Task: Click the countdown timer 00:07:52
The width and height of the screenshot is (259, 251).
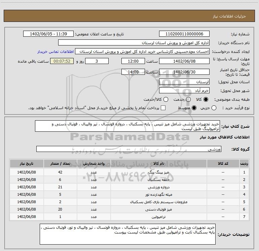Action: (62, 61)
